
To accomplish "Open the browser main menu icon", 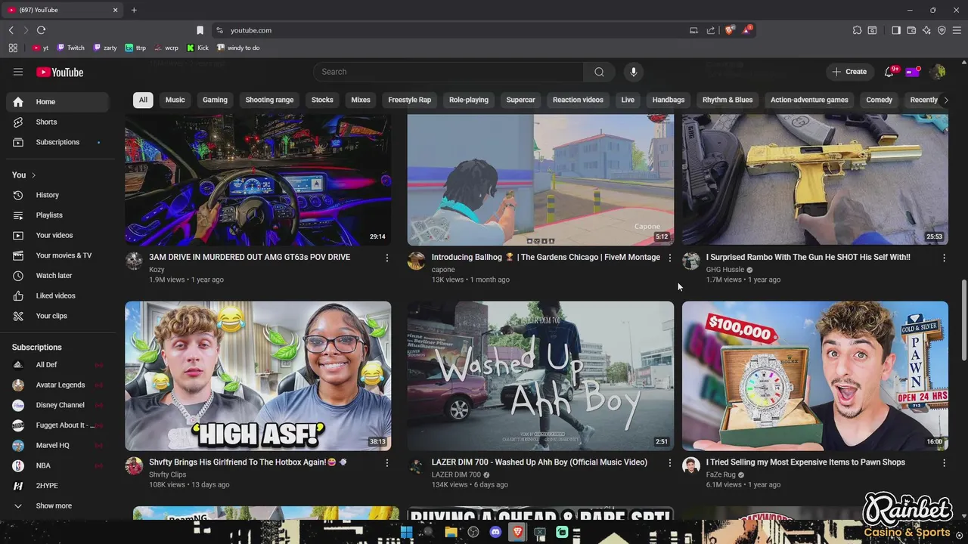I will (957, 30).
